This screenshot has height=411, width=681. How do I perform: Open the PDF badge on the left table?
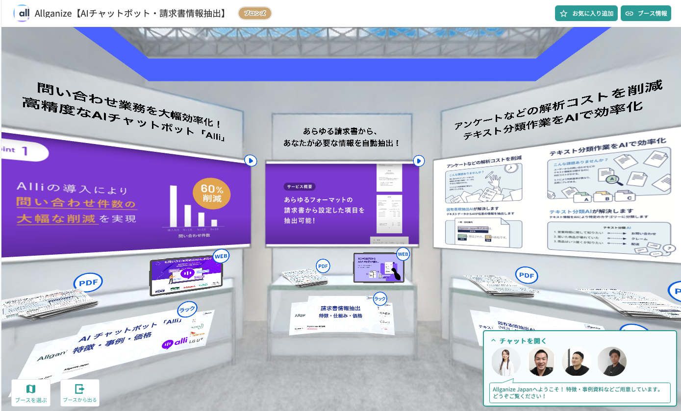pyautogui.click(x=88, y=283)
